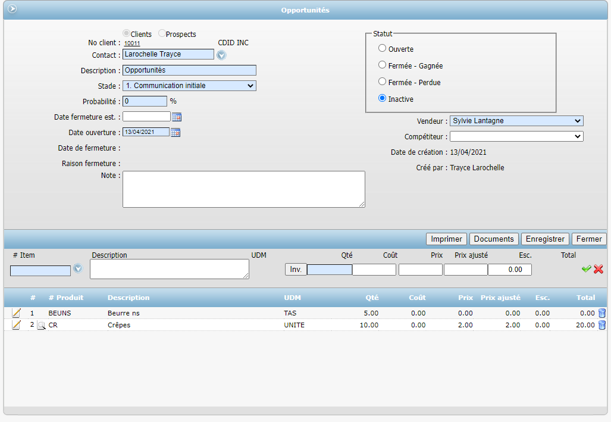Click the Qté input field in item line
611x422 pixels.
pyautogui.click(x=330, y=270)
